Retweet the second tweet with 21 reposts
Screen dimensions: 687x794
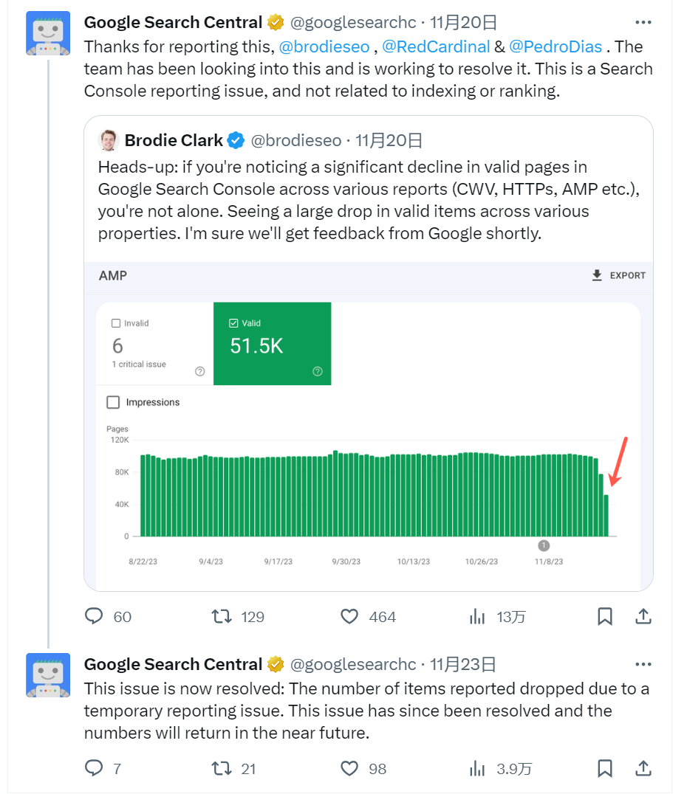222,768
